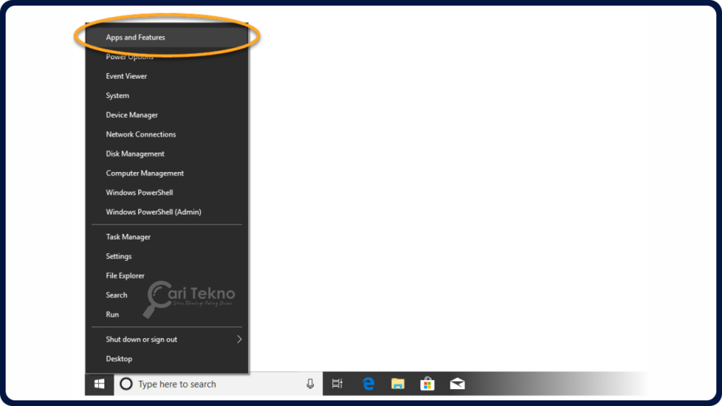
Task: Open Task Manager
Action: click(128, 236)
